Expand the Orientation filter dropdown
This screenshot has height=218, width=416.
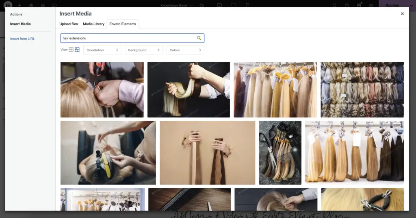tap(102, 50)
